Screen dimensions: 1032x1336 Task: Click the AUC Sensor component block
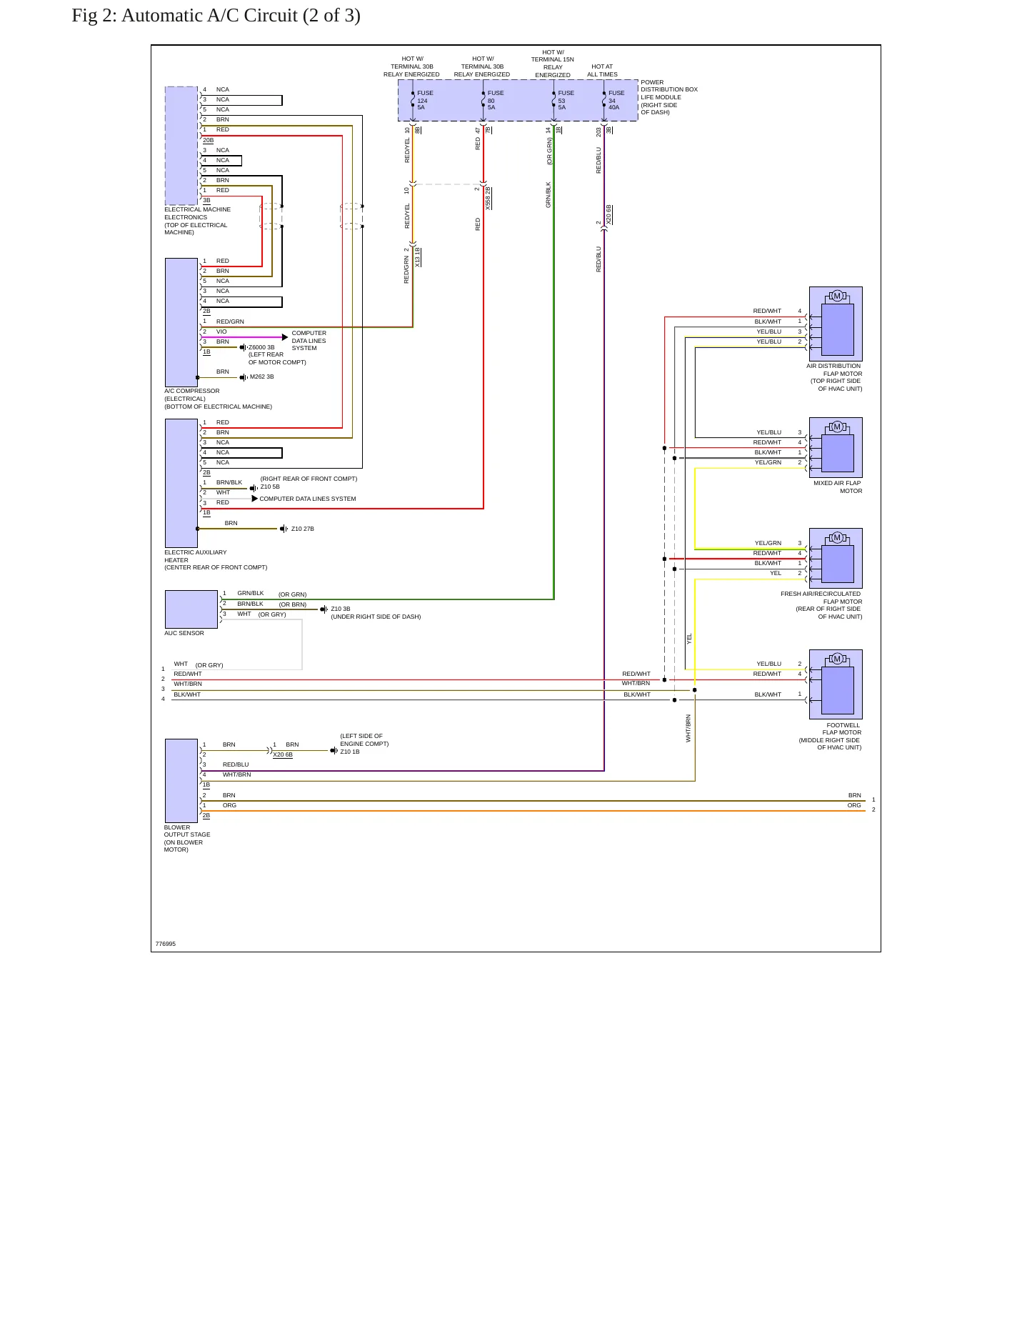pos(191,609)
